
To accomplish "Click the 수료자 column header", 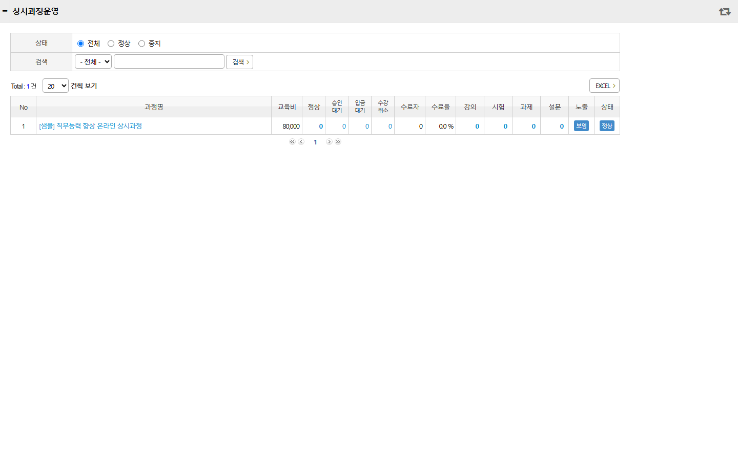I will (410, 107).
